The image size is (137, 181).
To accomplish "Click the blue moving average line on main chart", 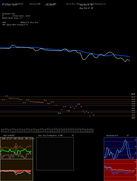I will point(65,50).
